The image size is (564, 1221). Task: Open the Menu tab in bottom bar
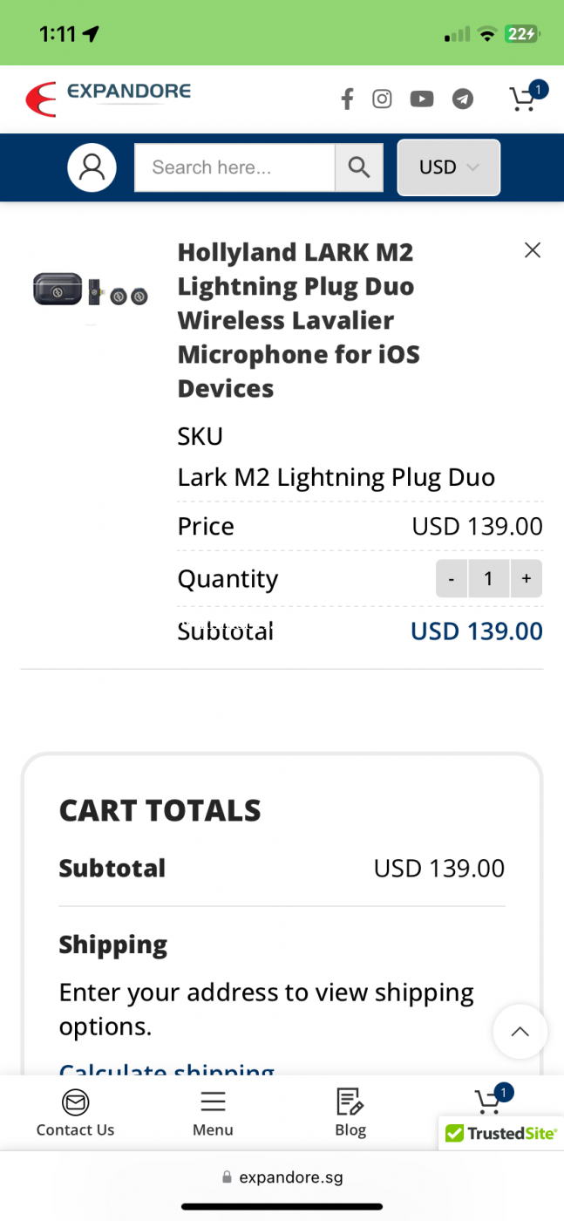coord(213,1114)
